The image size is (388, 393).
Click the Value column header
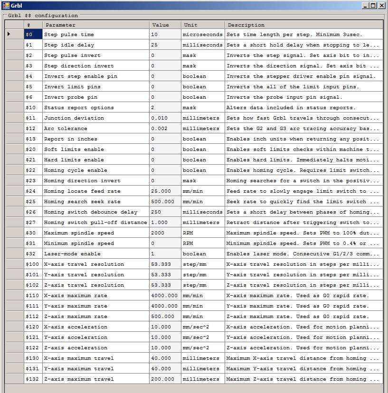tap(166, 25)
